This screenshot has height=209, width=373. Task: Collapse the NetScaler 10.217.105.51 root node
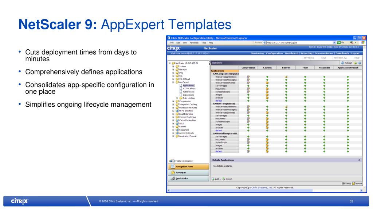[170, 63]
